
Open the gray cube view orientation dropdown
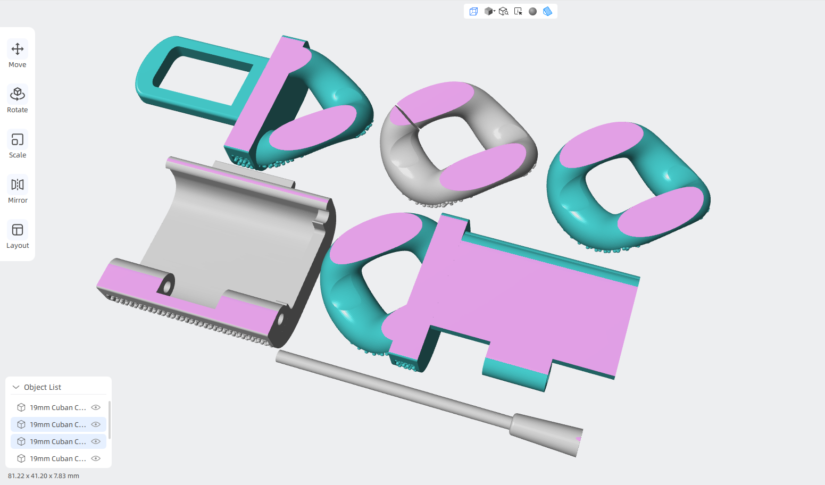tap(489, 11)
